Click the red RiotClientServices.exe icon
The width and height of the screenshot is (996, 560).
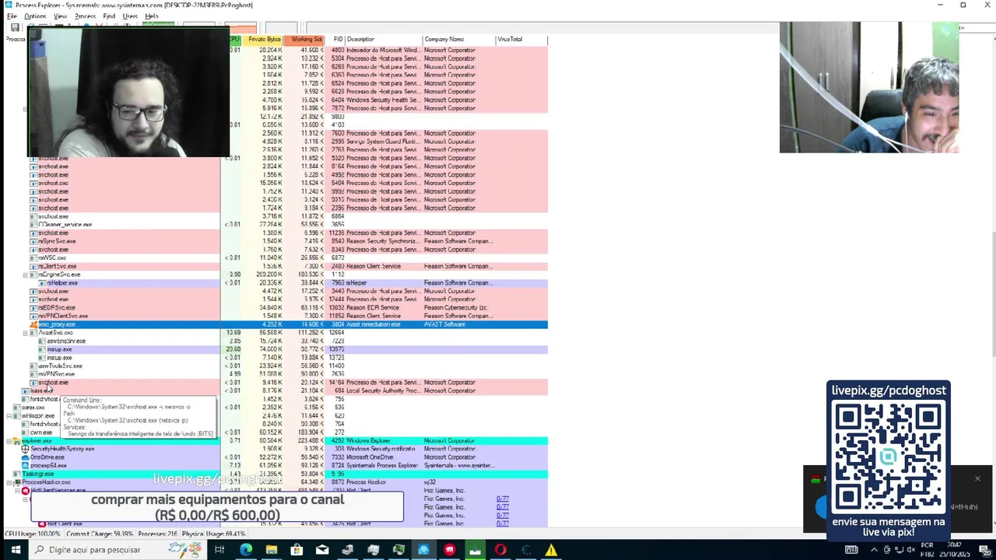26,491
